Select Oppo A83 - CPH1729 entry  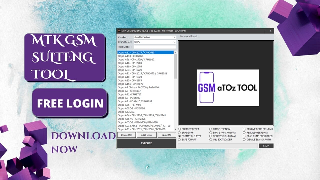point(145,70)
